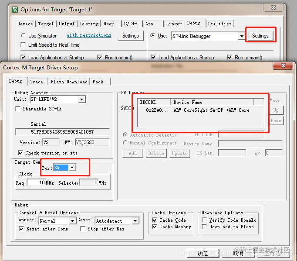Image resolution: width=297 pixels, height=261 pixels.
Task: Click the IDCODE column header
Action: pos(154,102)
